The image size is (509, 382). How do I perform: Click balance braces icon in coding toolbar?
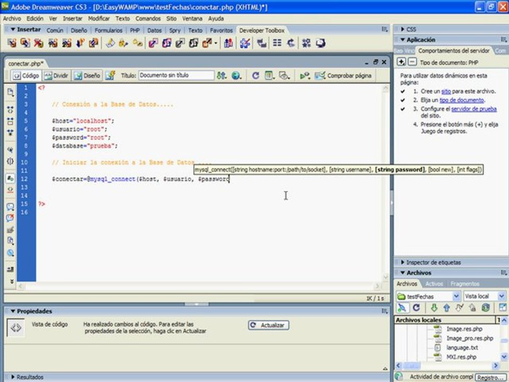[11, 161]
